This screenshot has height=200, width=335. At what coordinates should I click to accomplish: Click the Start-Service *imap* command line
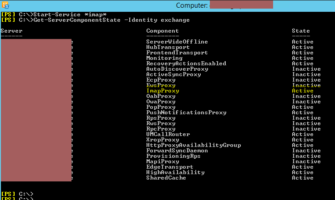pyautogui.click(x=54, y=15)
